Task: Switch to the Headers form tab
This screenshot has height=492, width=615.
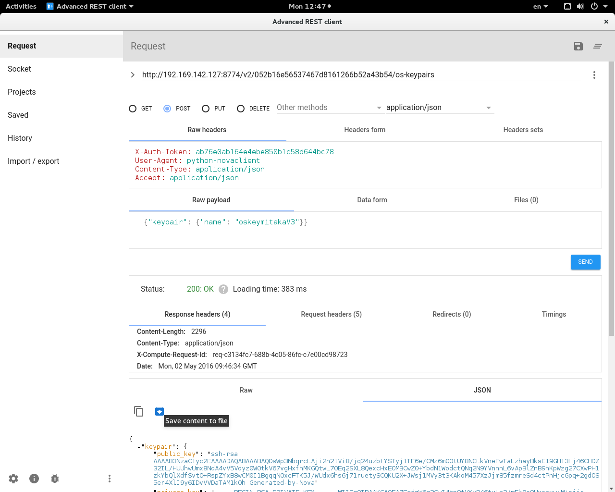Action: point(365,130)
